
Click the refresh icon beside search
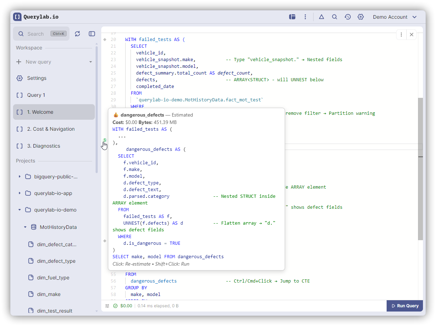[x=78, y=34]
